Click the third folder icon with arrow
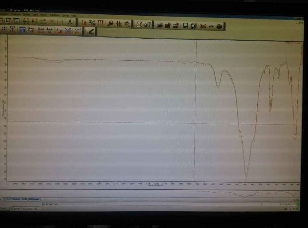The height and width of the screenshot is (228, 308). [176, 26]
